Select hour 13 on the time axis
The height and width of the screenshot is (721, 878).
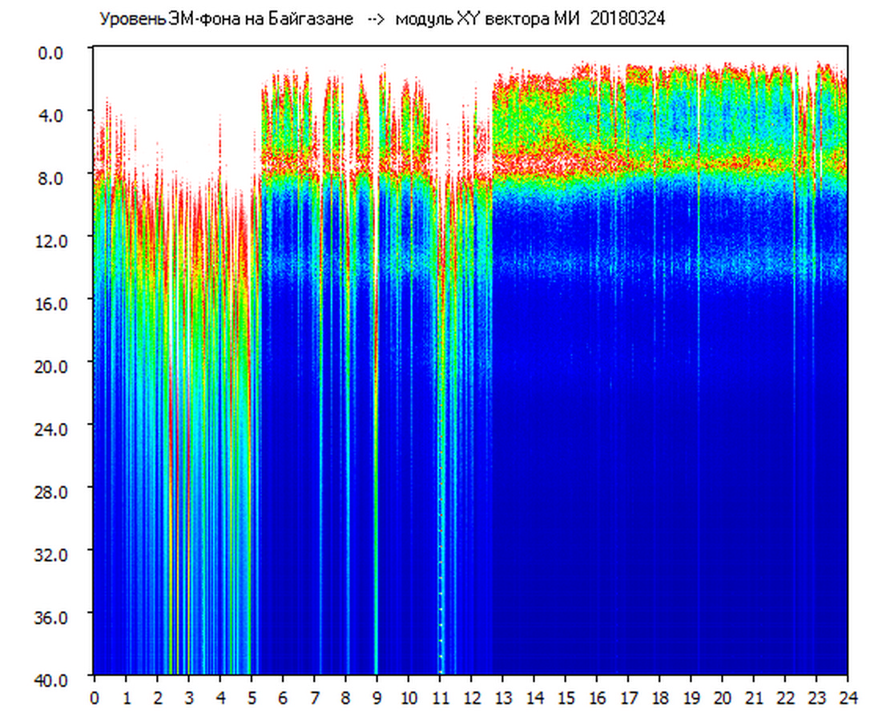tap(502, 698)
